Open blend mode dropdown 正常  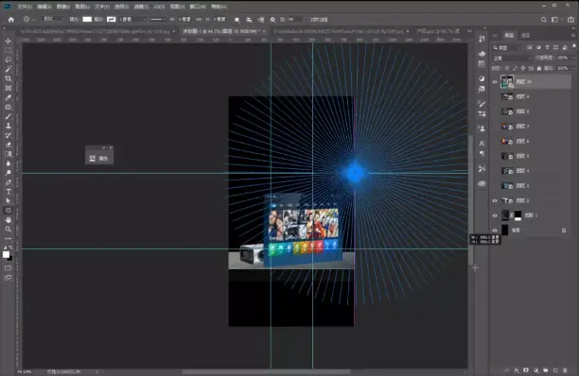point(512,59)
